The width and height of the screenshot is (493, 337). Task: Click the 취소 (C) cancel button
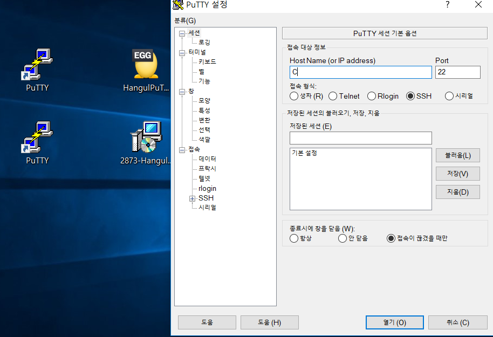point(458,322)
